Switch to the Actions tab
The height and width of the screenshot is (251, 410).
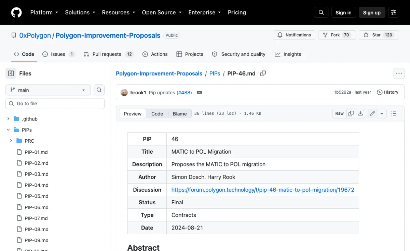click(155, 54)
